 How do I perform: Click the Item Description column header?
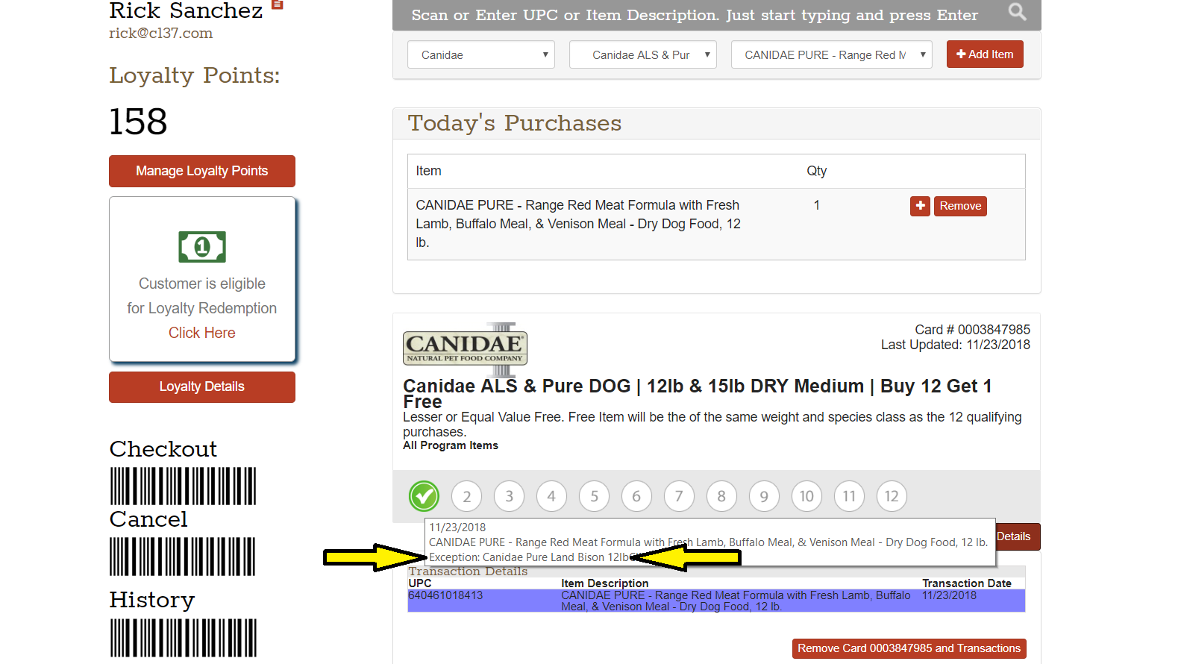click(x=605, y=583)
